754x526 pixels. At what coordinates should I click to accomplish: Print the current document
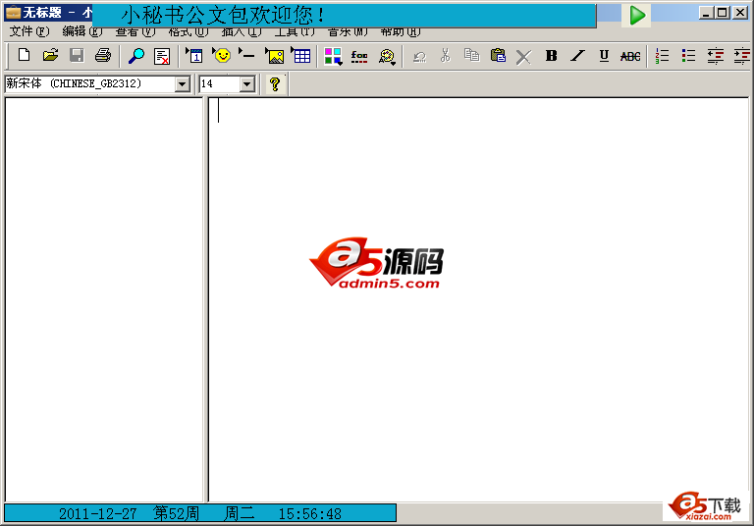103,56
